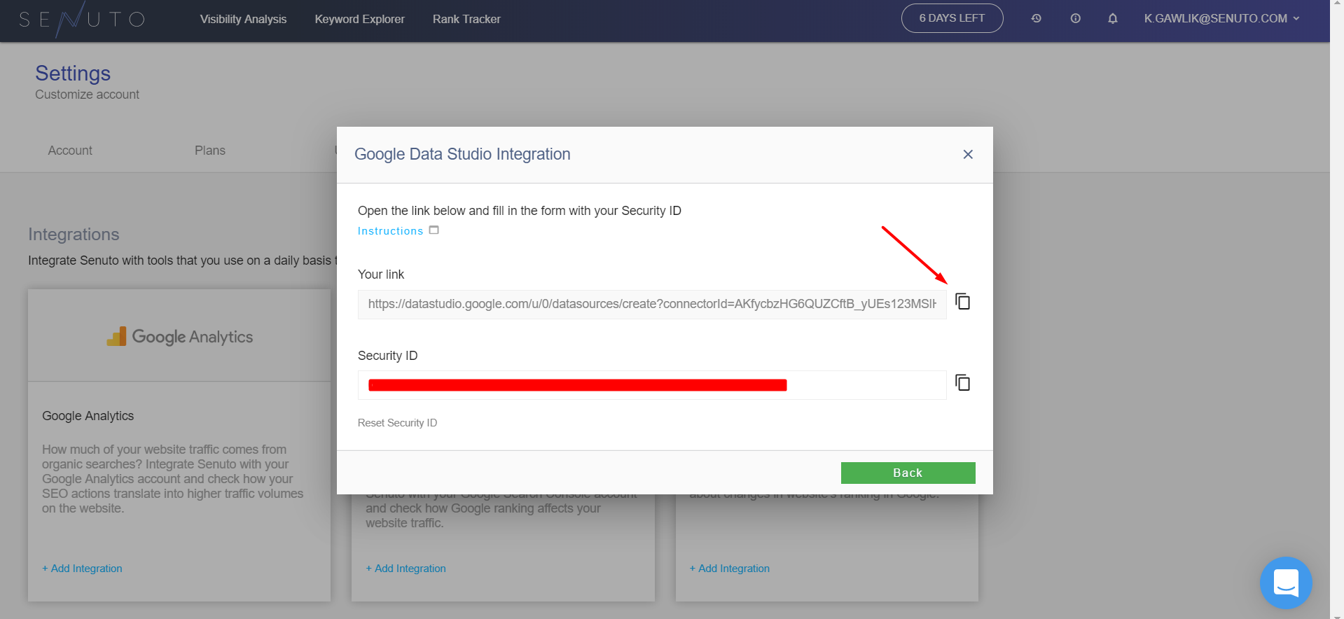
Task: Click the Settings page heading
Action: [x=73, y=74]
